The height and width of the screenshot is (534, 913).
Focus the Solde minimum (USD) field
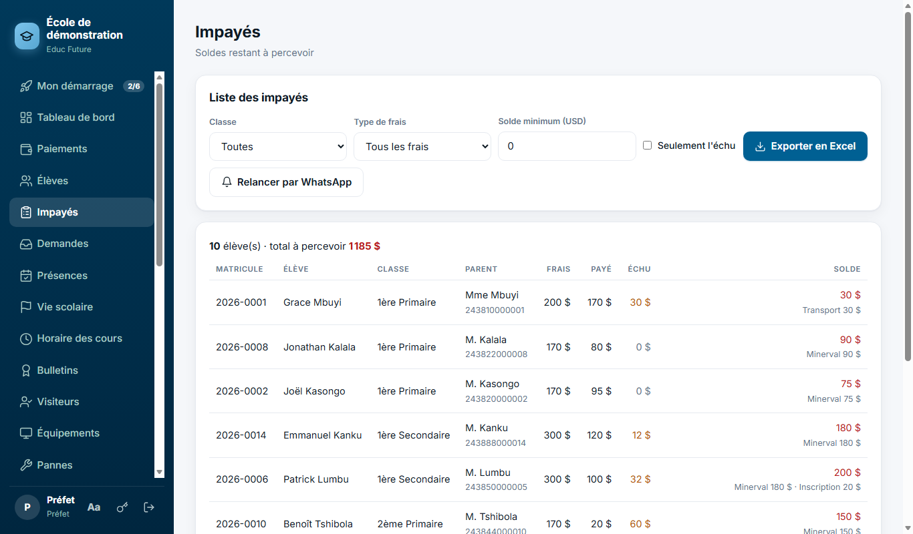(x=567, y=146)
